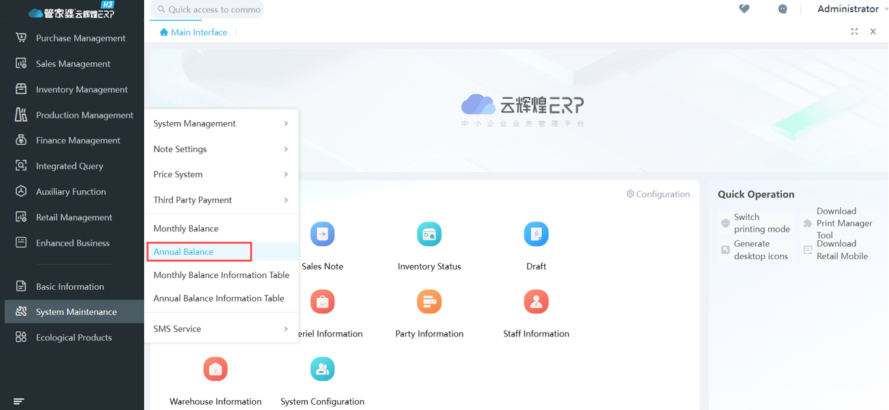Expand the Note Settings submenu
This screenshot has height=410, width=889.
(x=221, y=149)
